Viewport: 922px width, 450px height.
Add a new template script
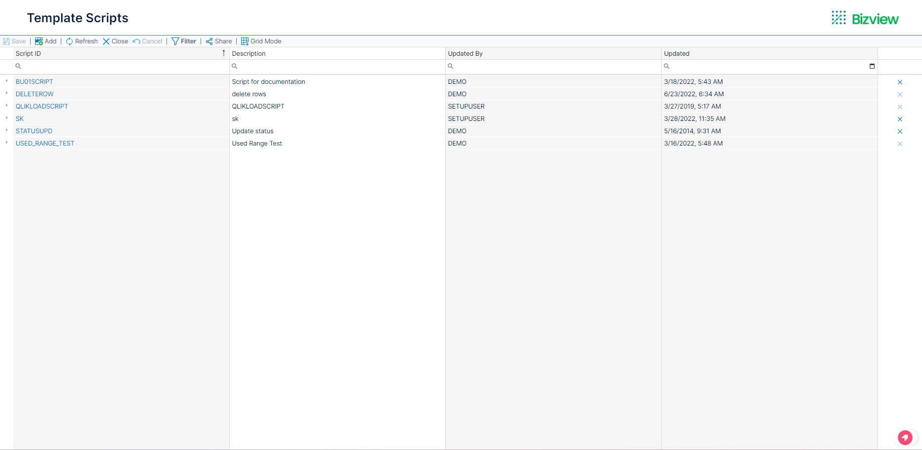[x=46, y=41]
